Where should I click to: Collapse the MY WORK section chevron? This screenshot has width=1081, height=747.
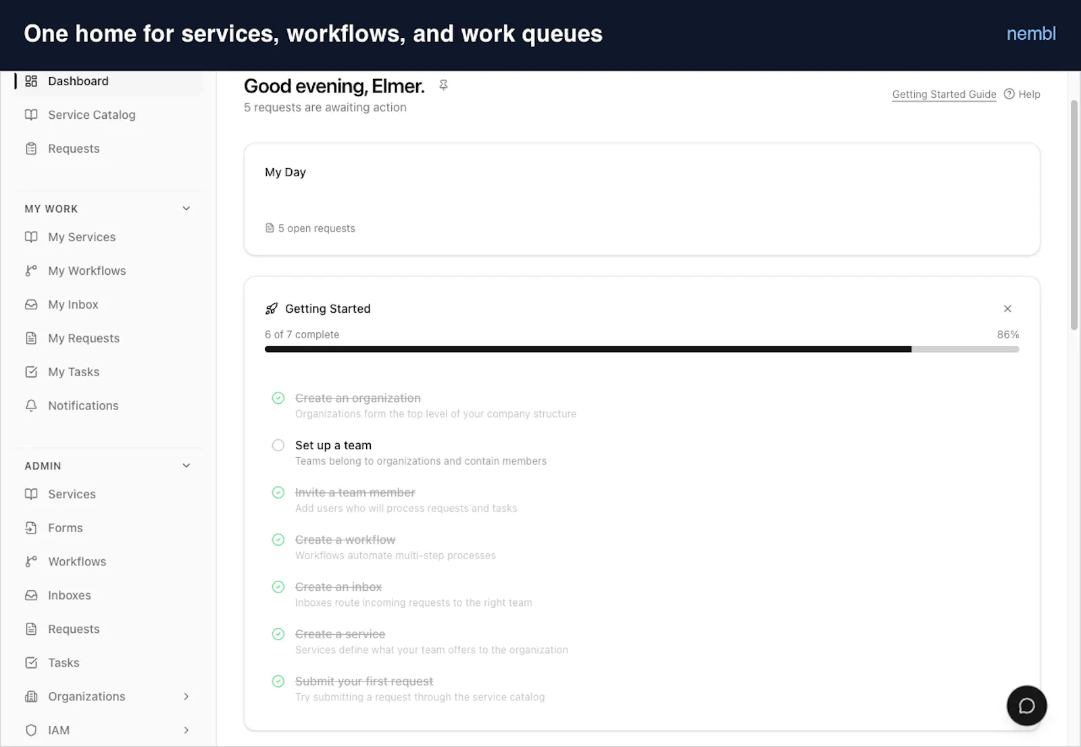[186, 209]
